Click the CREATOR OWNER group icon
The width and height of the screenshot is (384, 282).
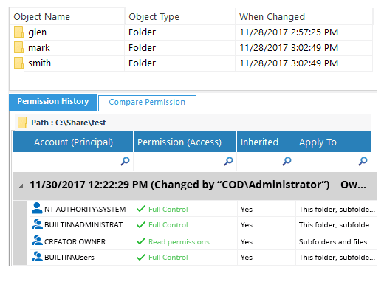37,241
